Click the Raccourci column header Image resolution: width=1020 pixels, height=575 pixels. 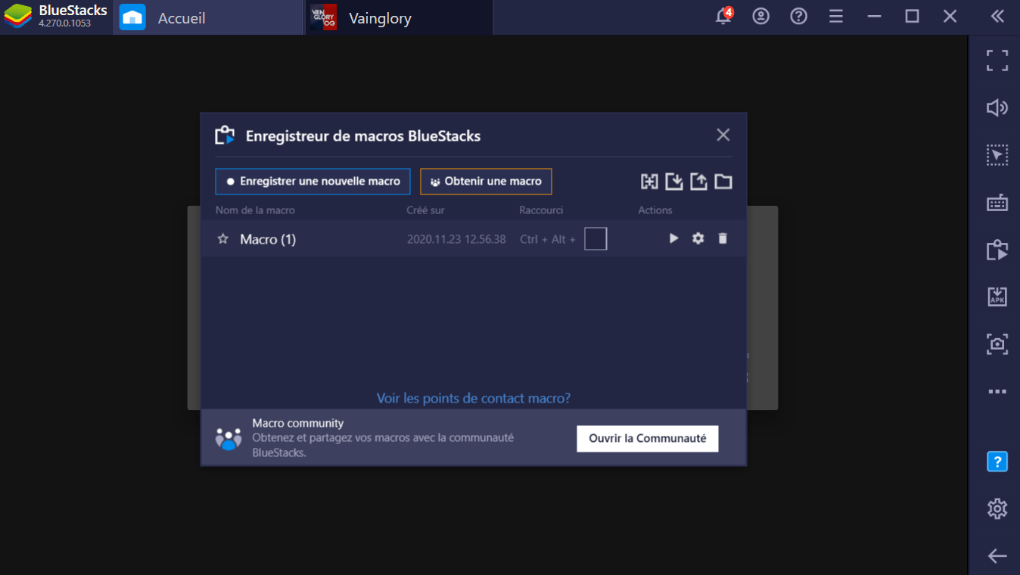[541, 210]
